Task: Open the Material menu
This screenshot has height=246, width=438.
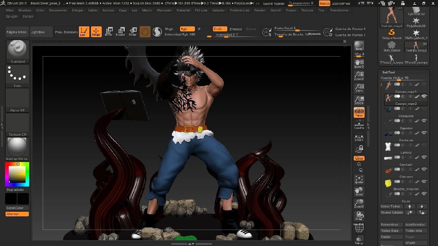Action: click(183, 10)
